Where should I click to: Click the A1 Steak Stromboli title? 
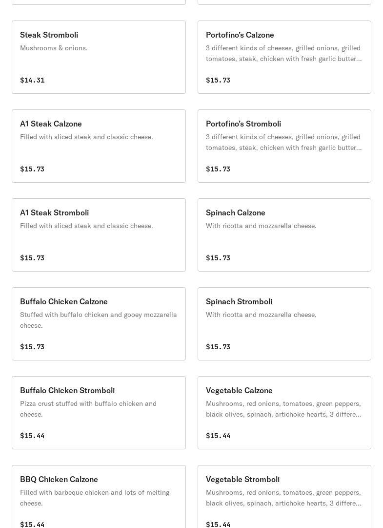point(54,212)
